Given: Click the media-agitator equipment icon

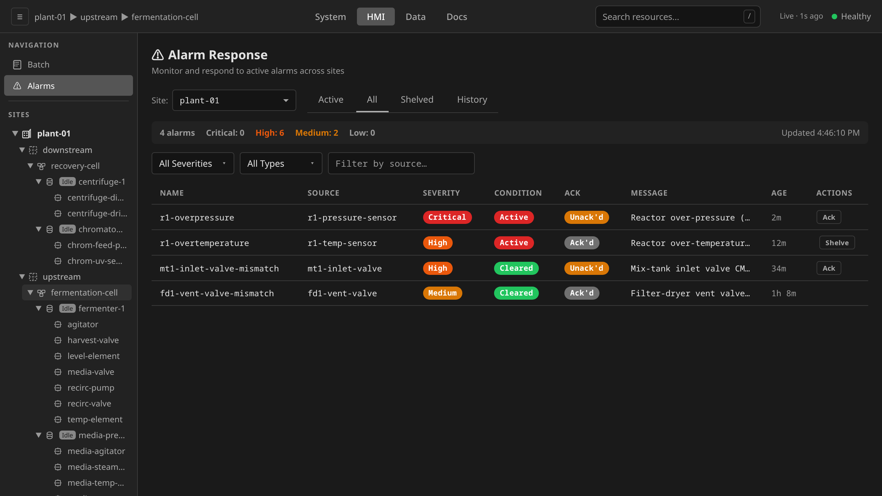Looking at the screenshot, I should coord(58,451).
